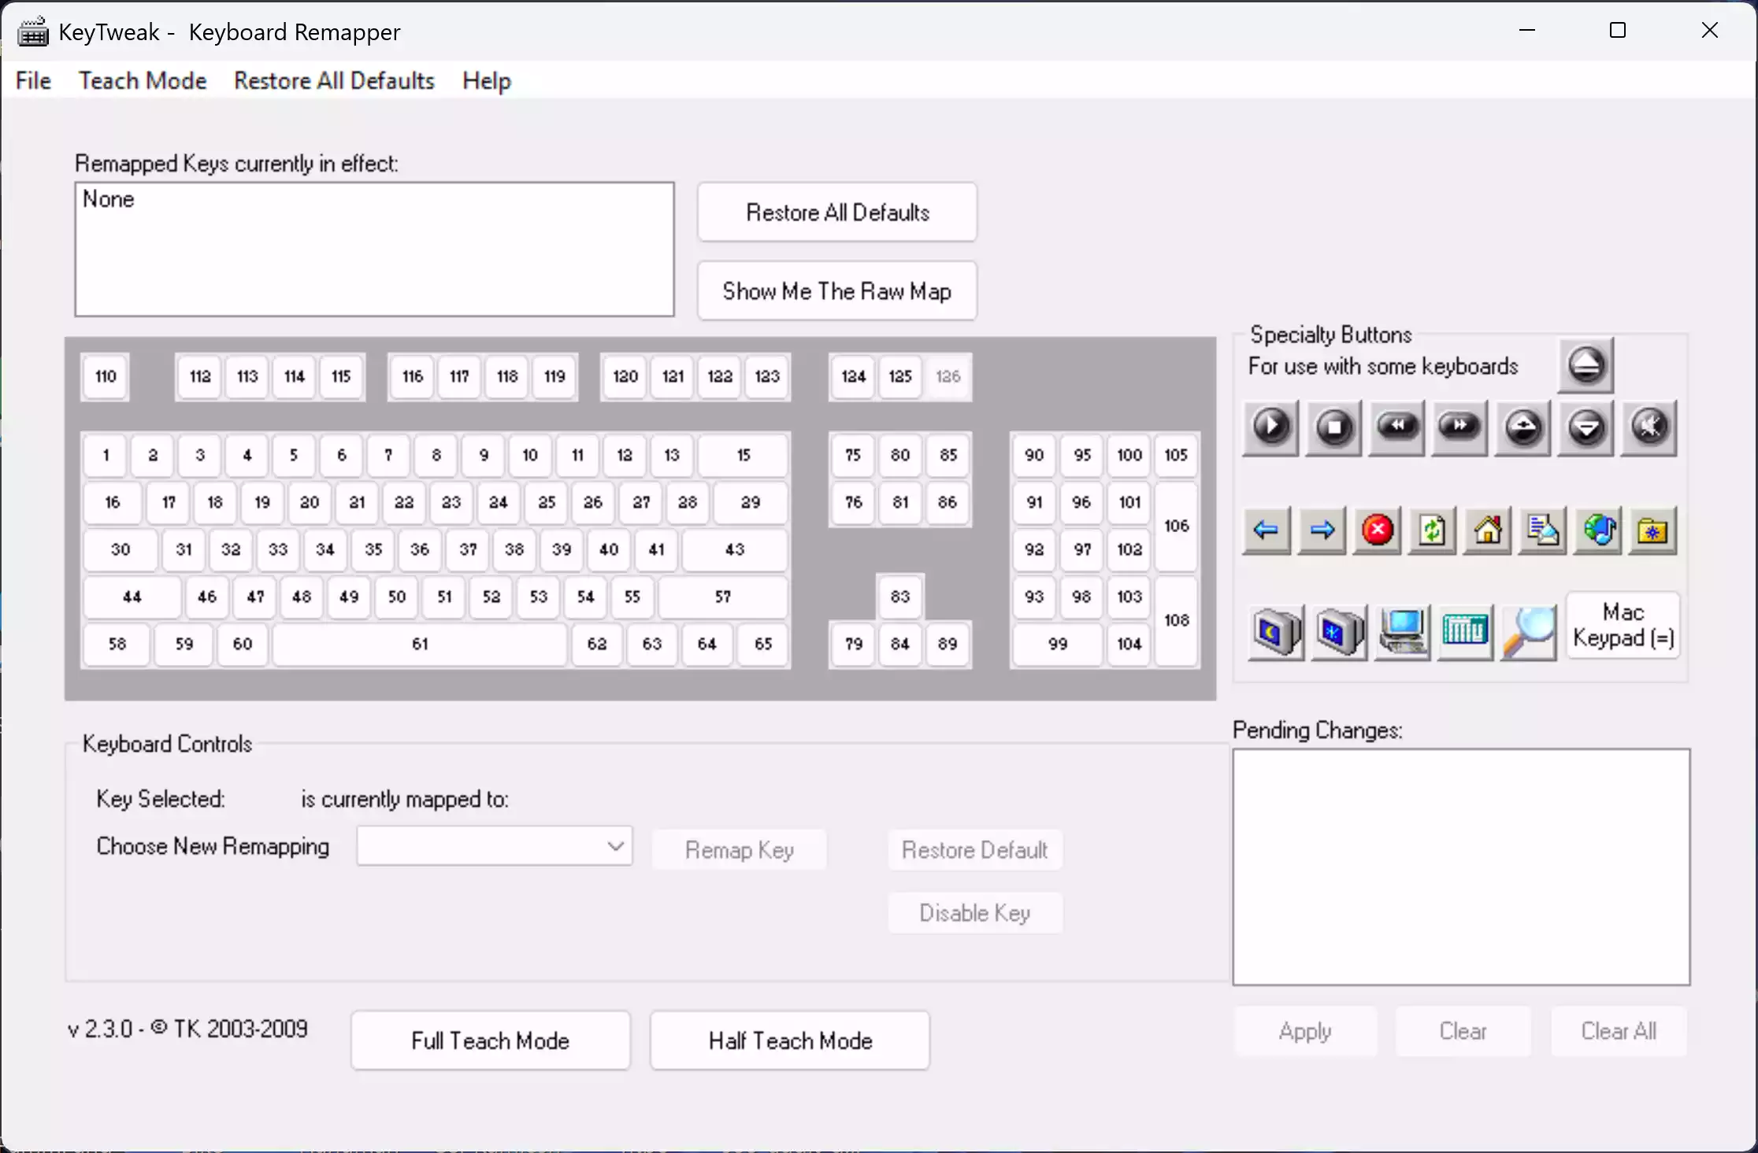Click the browser Home specialty button

tap(1488, 530)
